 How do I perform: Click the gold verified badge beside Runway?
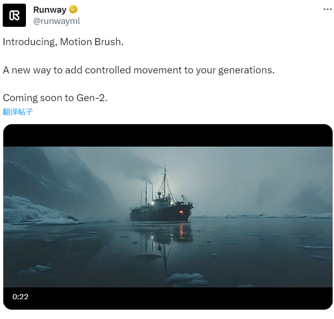(73, 9)
